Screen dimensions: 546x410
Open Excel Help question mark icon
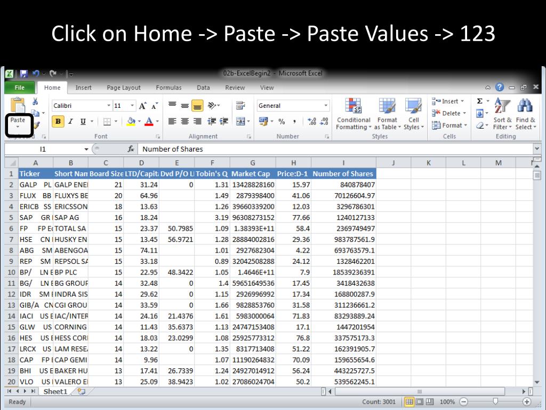[x=499, y=87]
